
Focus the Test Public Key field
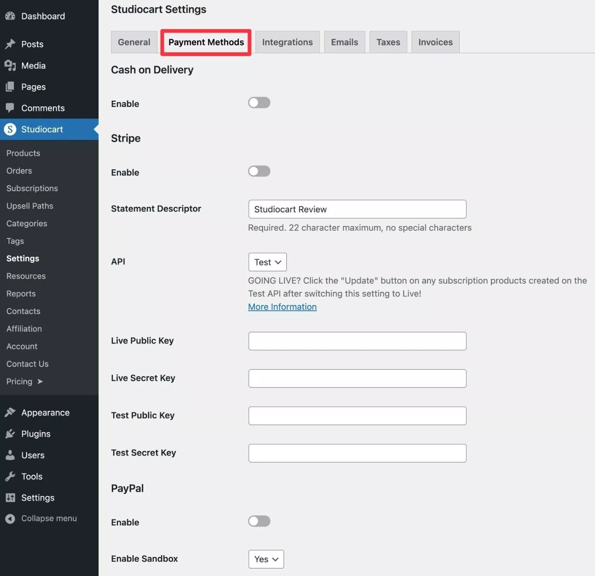point(357,416)
